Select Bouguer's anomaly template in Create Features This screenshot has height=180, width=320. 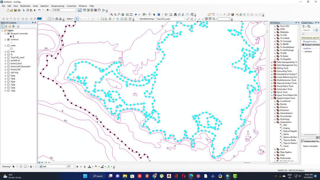(310, 45)
